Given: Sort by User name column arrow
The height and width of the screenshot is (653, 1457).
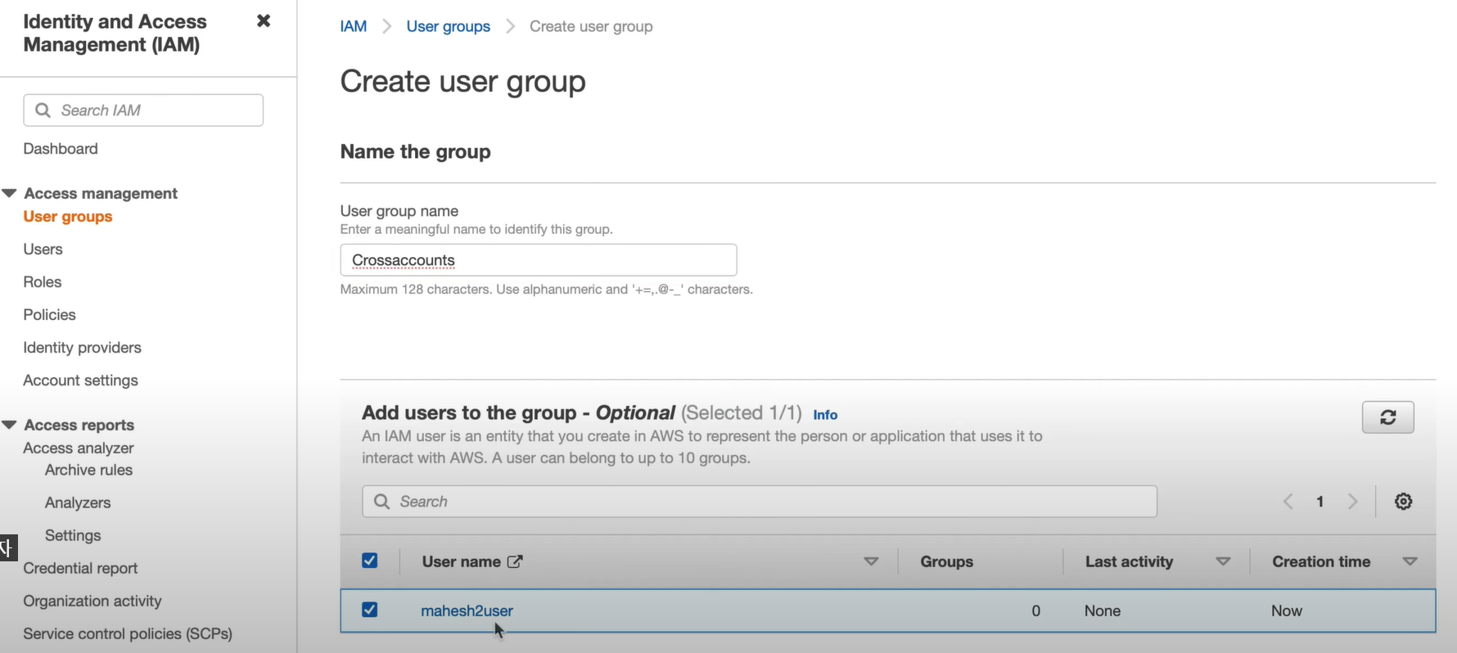Looking at the screenshot, I should [871, 561].
